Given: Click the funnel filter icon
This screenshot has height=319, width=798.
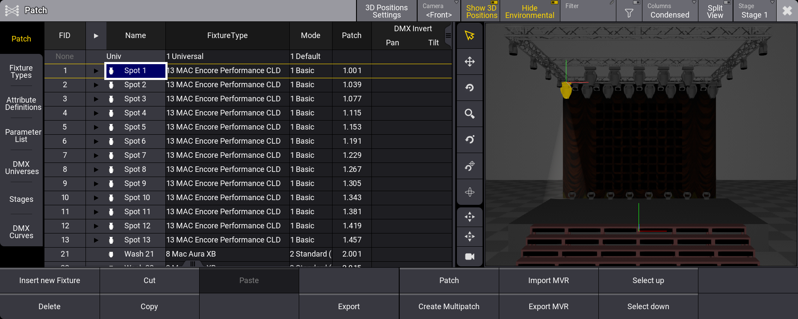Looking at the screenshot, I should (629, 13).
